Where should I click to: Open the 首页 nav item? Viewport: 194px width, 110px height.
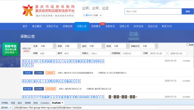tap(25, 26)
